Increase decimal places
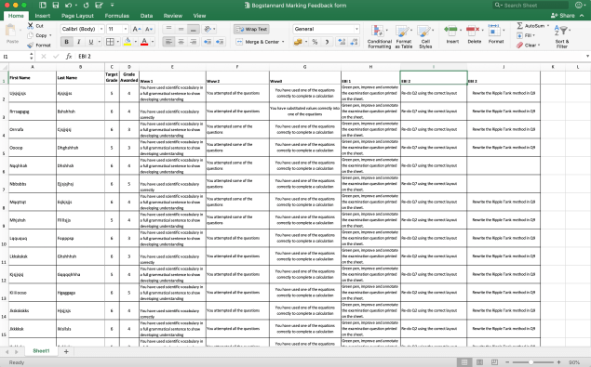This screenshot has width=591, height=367. pyautogui.click(x=342, y=42)
